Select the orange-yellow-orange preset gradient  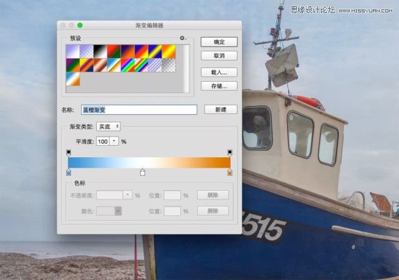169,51
